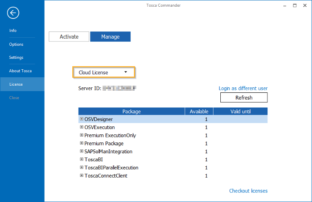Screen dimensions: 312x202
Task: Expand the Premium ExecutionOnly package
Action: pyautogui.click(x=82, y=135)
